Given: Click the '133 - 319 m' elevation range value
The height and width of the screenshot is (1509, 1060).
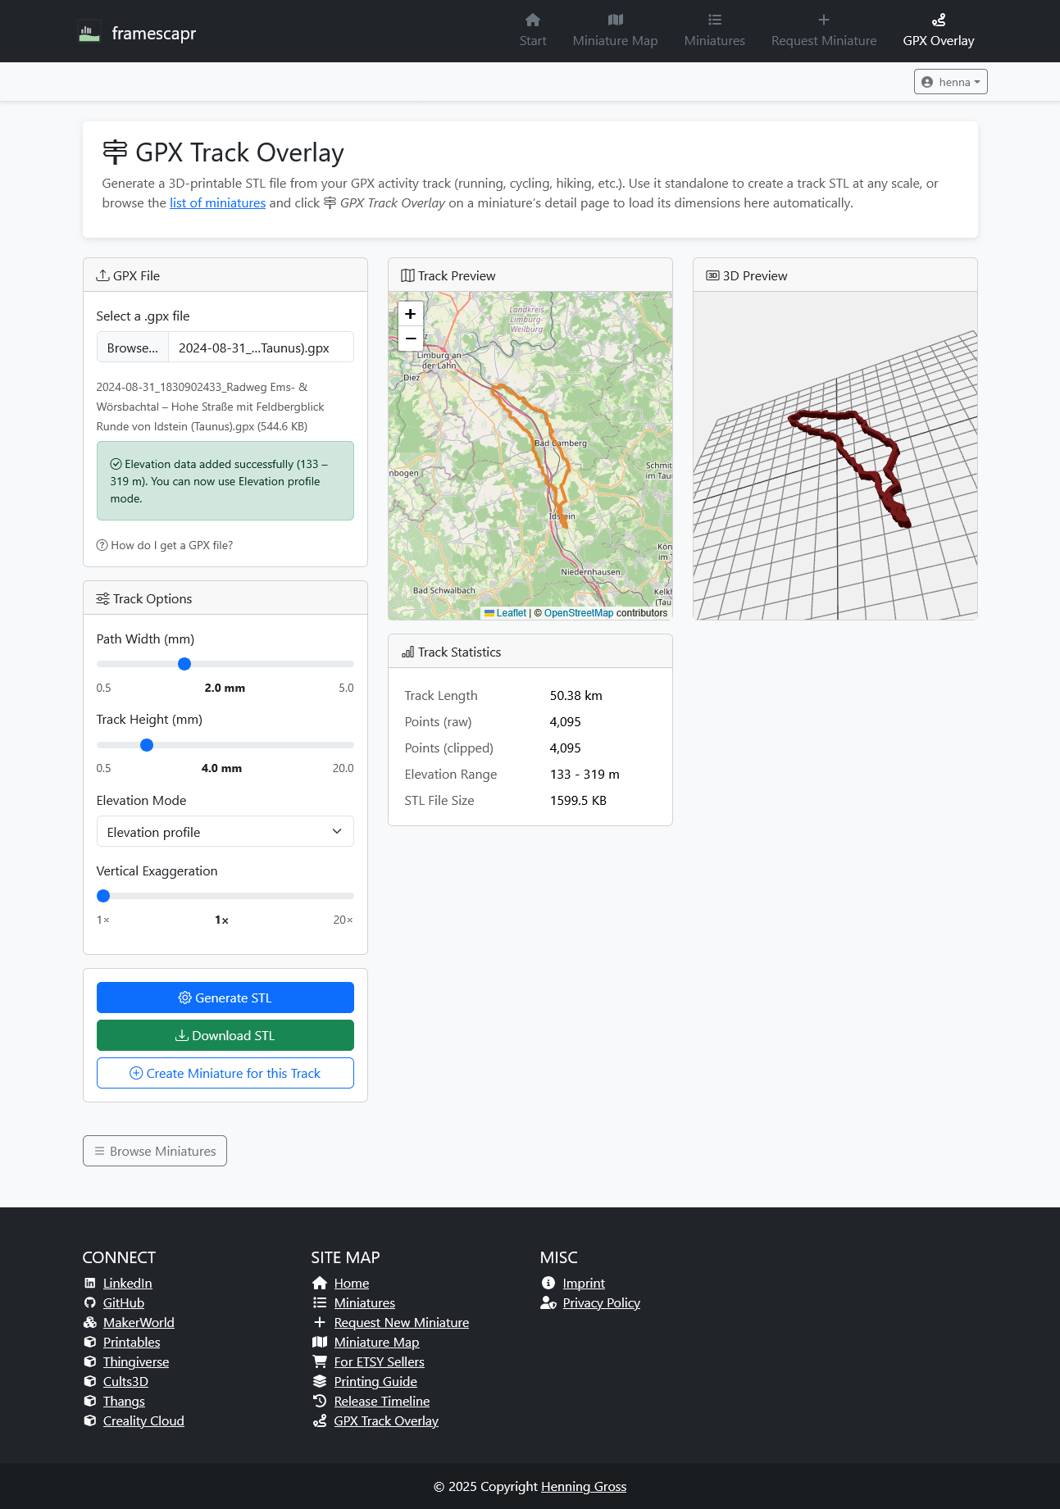Looking at the screenshot, I should click(585, 775).
